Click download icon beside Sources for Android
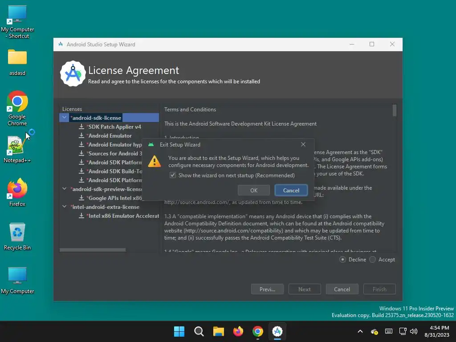The image size is (456, 342). [81, 153]
